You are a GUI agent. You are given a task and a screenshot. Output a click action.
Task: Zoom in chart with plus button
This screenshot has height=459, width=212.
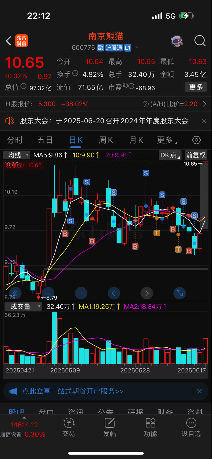81,293
